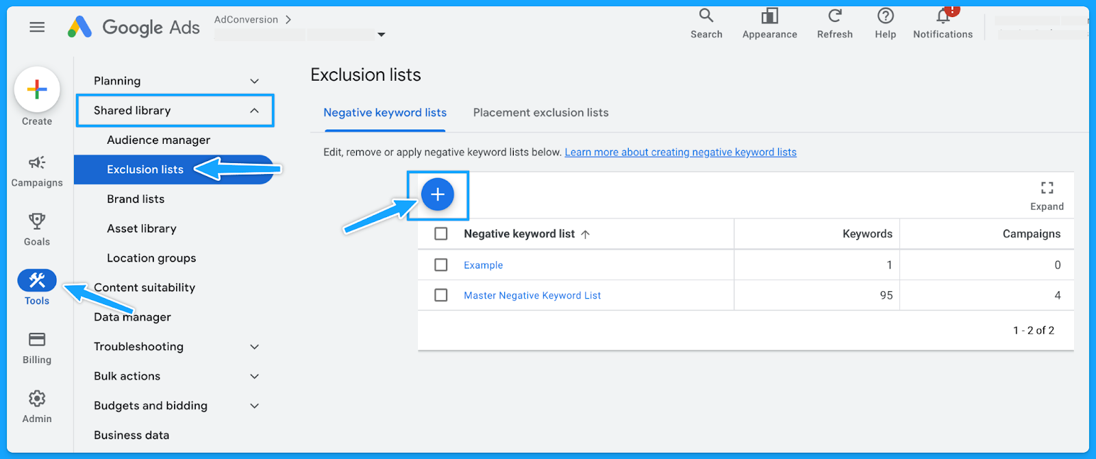Image resolution: width=1096 pixels, height=459 pixels.
Task: Click the AdConversion breadcrumb chevron
Action: click(x=288, y=20)
